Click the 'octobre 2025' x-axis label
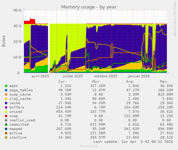Screen dimensions: 178x150 pos(106,76)
